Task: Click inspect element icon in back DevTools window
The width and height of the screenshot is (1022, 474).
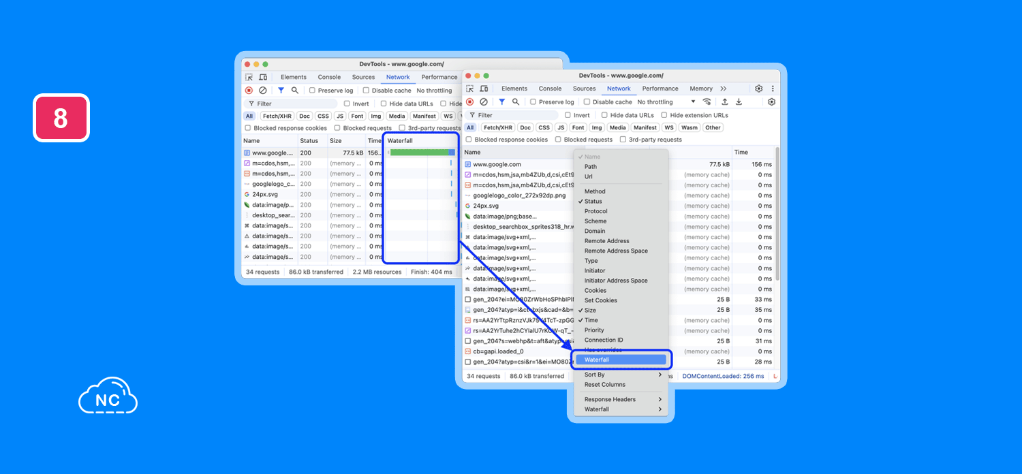Action: pos(249,77)
